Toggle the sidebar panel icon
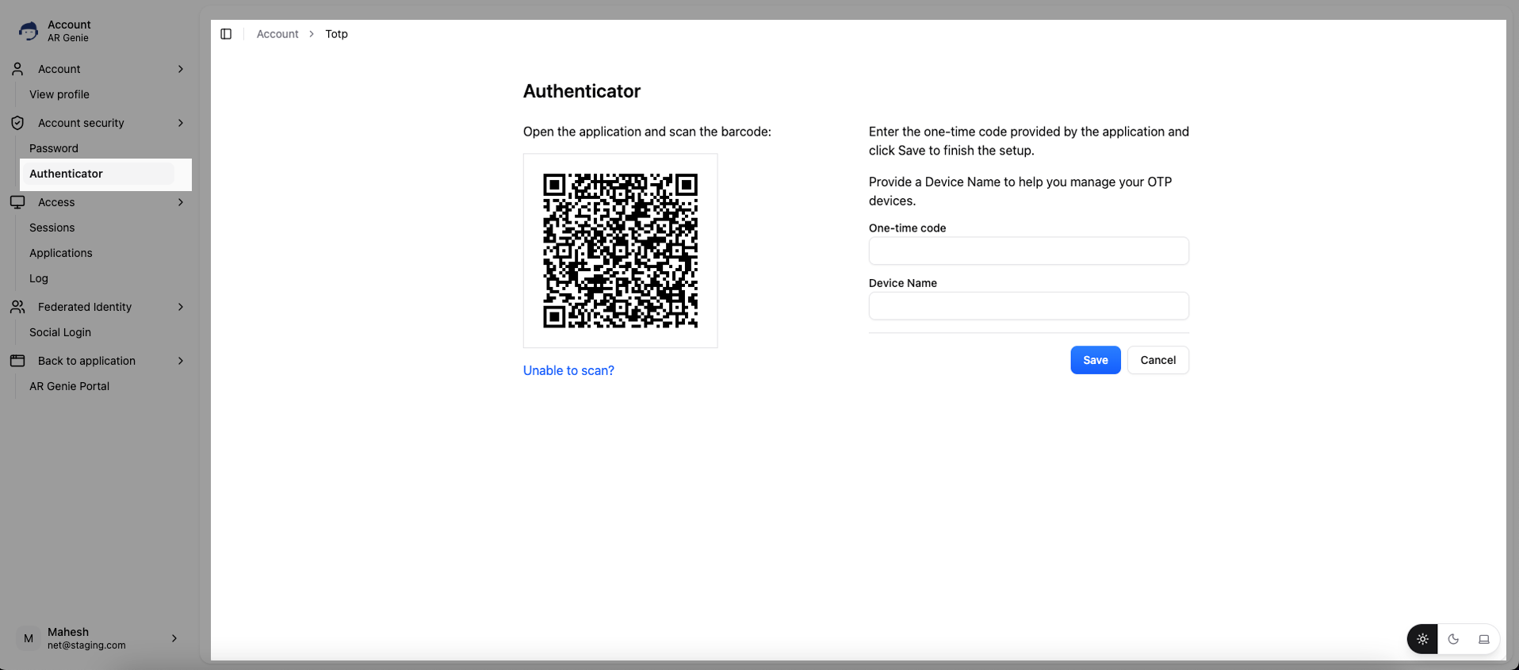Viewport: 1519px width, 670px height. (x=226, y=34)
